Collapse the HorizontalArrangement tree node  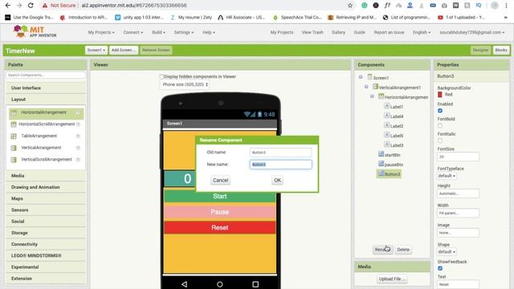tap(372, 96)
